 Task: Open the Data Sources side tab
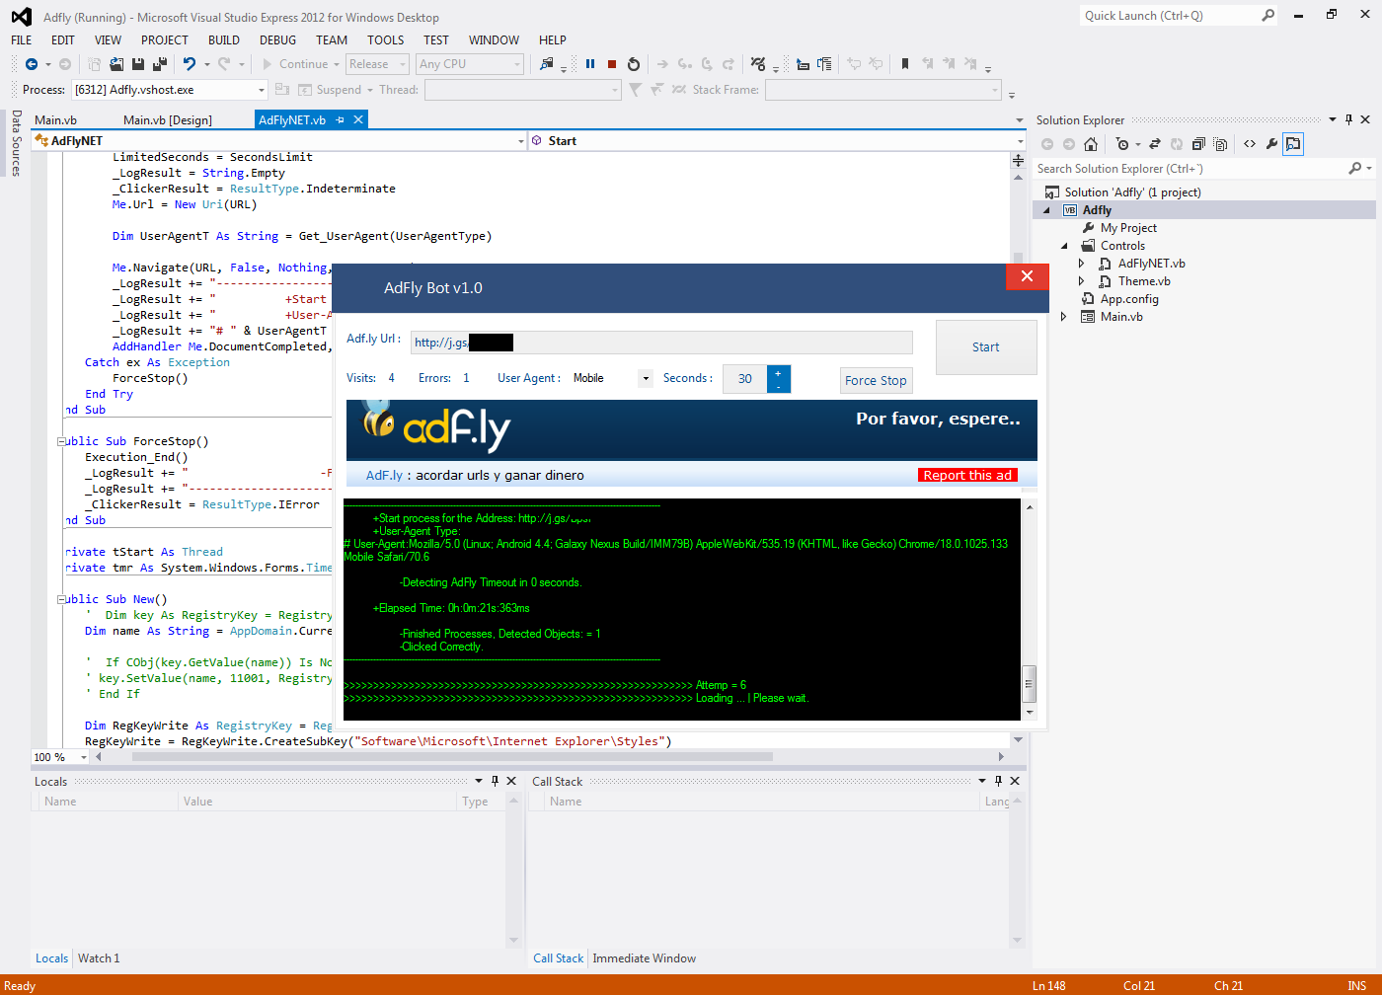coord(16,143)
